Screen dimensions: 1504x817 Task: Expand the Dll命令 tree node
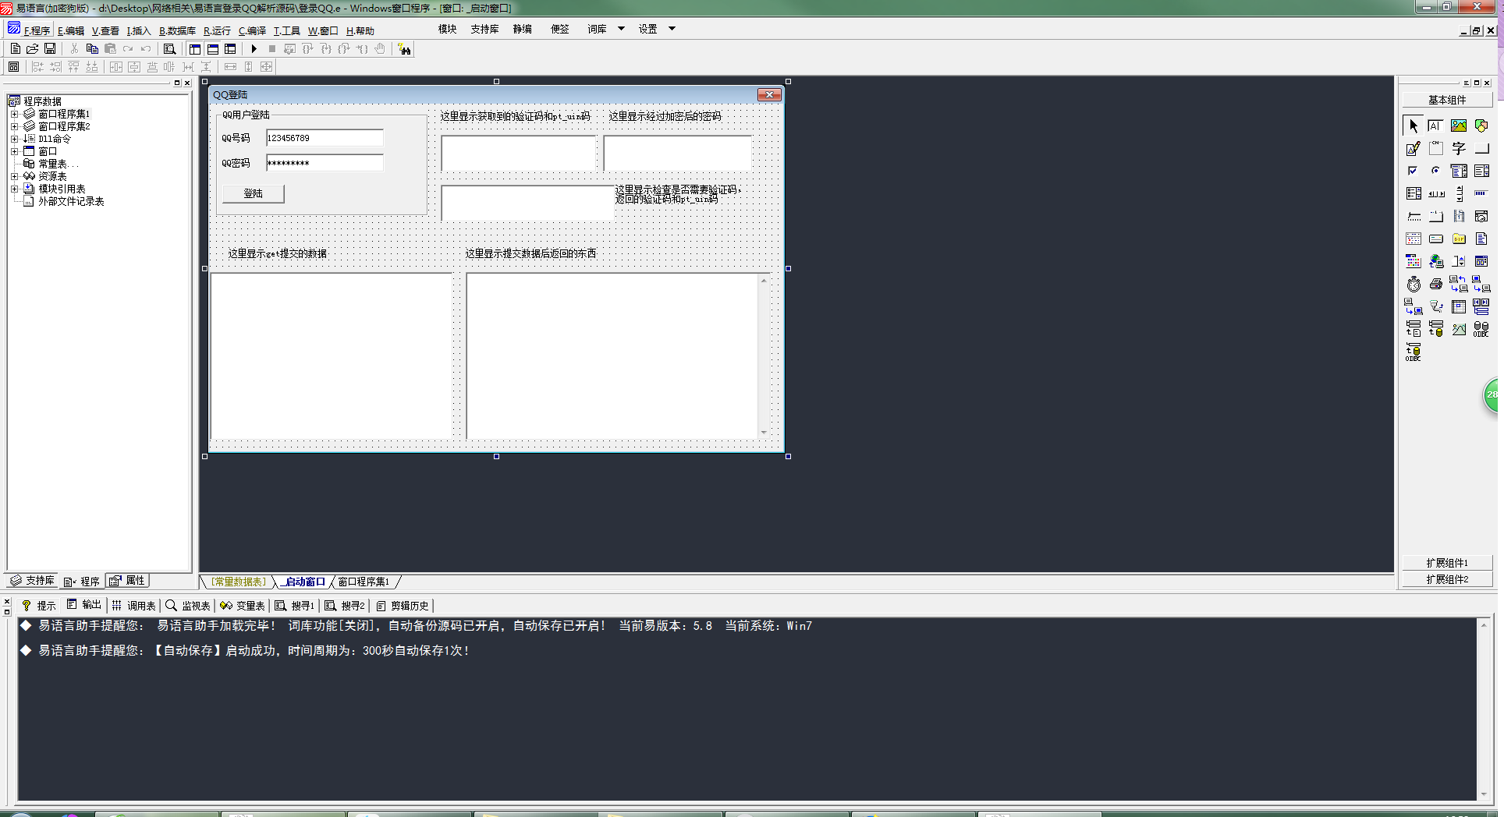[x=14, y=139]
